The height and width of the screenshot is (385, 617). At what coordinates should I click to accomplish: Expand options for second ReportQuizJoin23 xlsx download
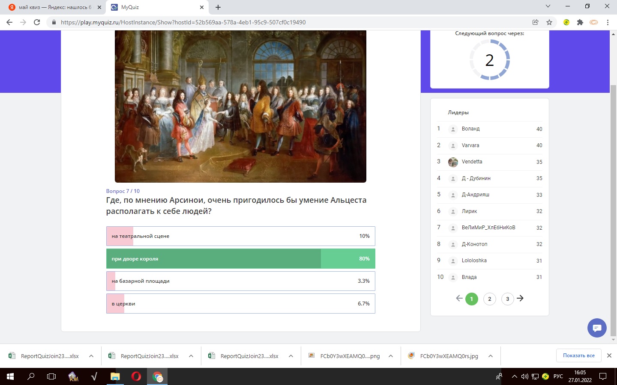point(191,356)
